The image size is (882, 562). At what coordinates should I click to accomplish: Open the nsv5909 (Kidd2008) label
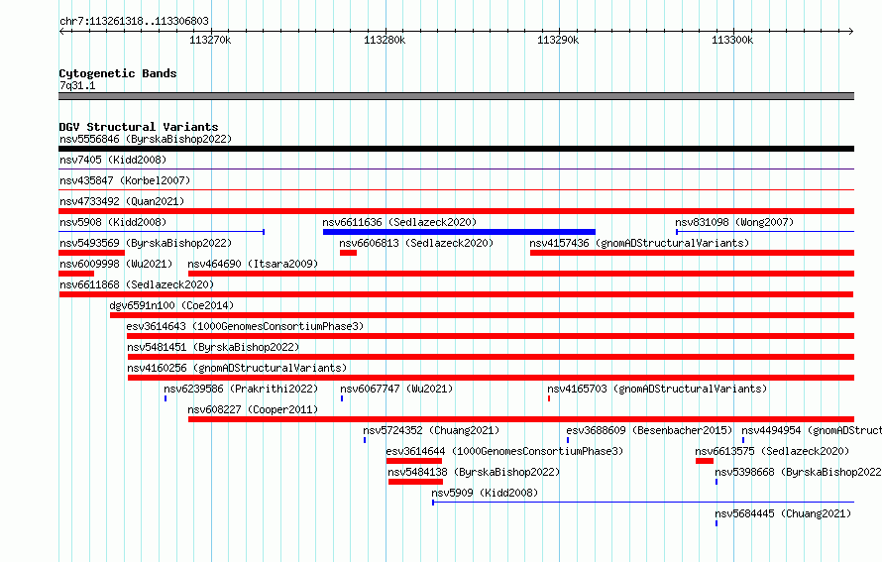[x=485, y=493]
